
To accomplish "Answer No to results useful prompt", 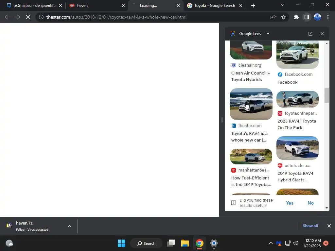I will point(311,203).
